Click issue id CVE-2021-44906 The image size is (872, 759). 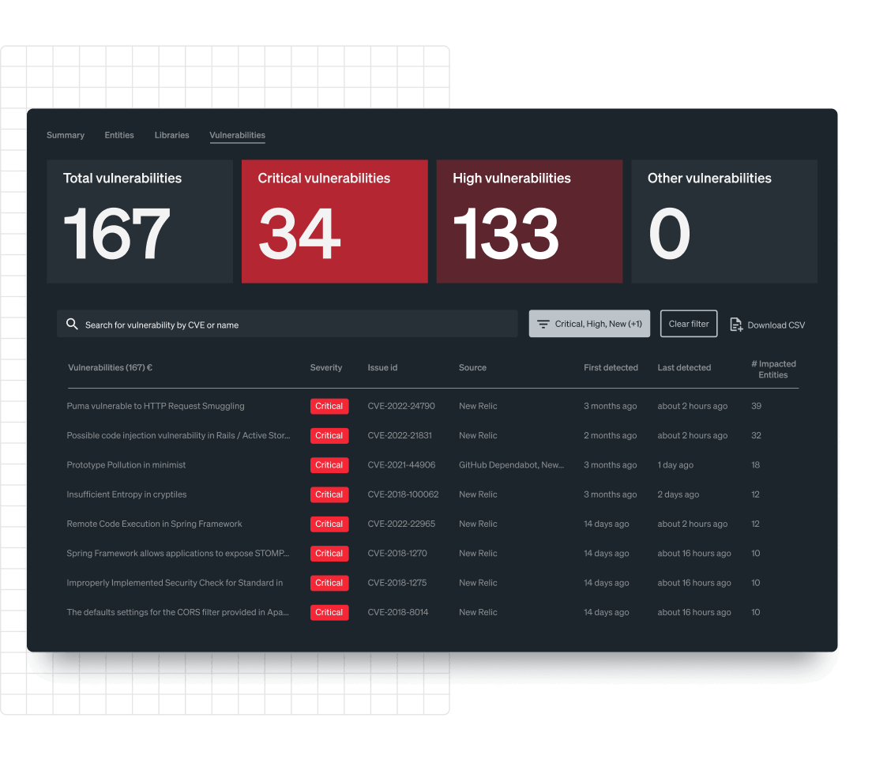(401, 465)
